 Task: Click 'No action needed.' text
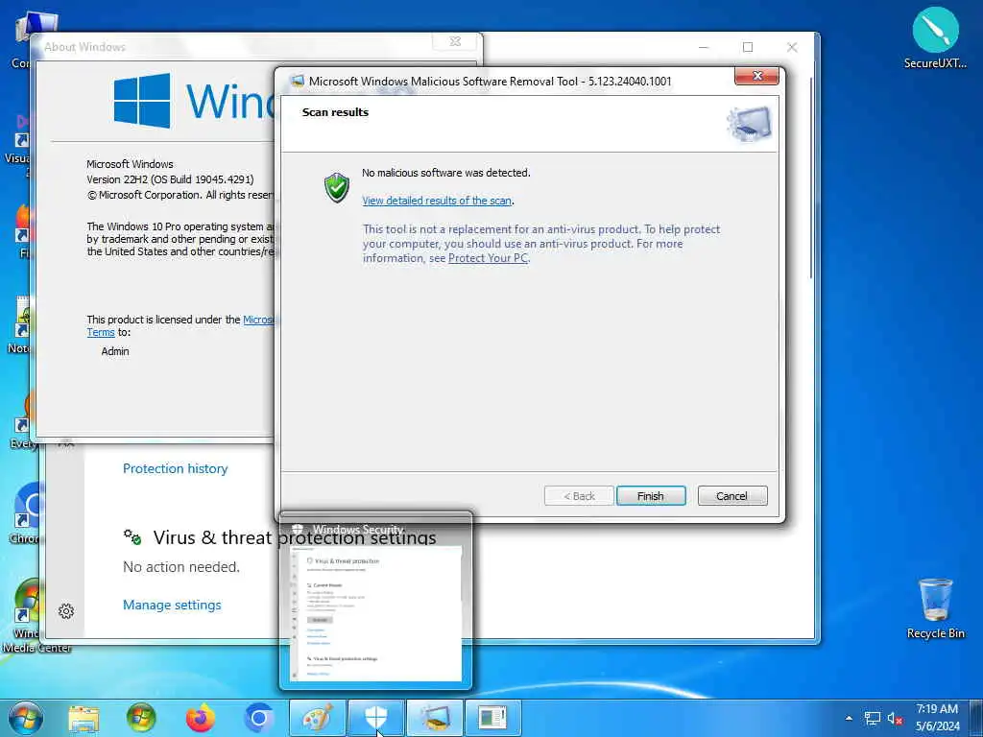click(181, 567)
